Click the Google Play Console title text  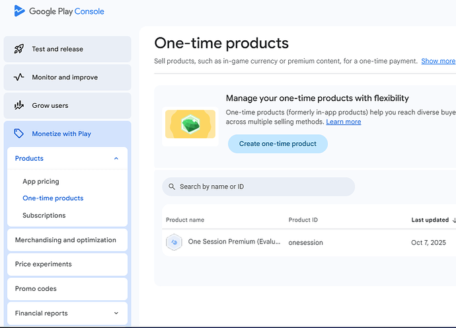(67, 11)
